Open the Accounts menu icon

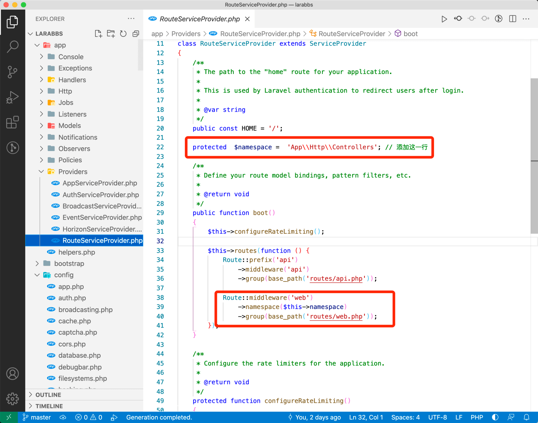click(x=12, y=374)
